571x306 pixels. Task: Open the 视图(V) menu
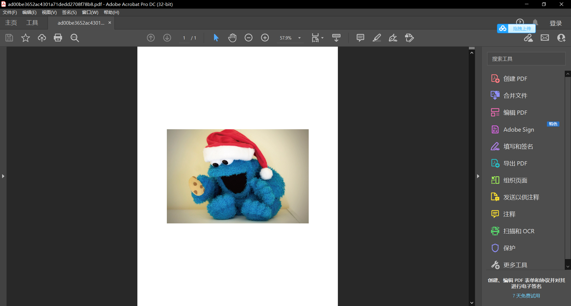49,12
